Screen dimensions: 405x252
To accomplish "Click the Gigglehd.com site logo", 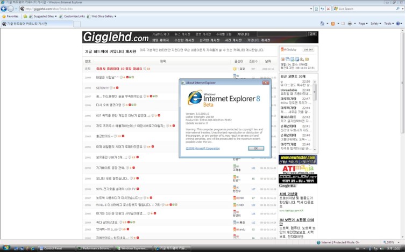I will 116,37.
